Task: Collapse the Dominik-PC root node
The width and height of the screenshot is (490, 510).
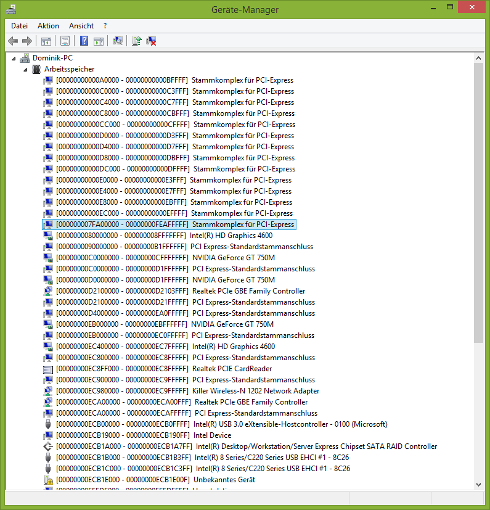Action: click(x=14, y=59)
